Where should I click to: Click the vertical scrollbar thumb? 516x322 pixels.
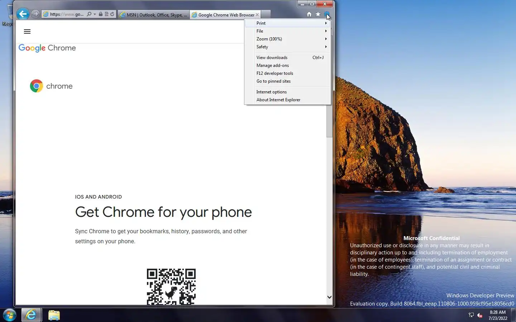coord(329,121)
